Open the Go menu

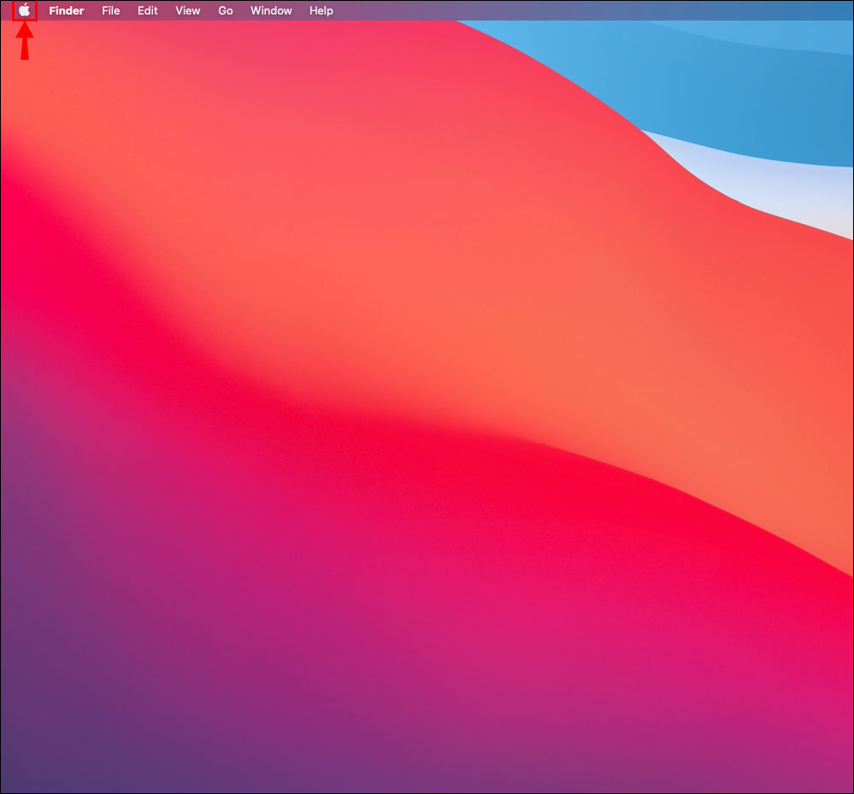click(x=226, y=10)
